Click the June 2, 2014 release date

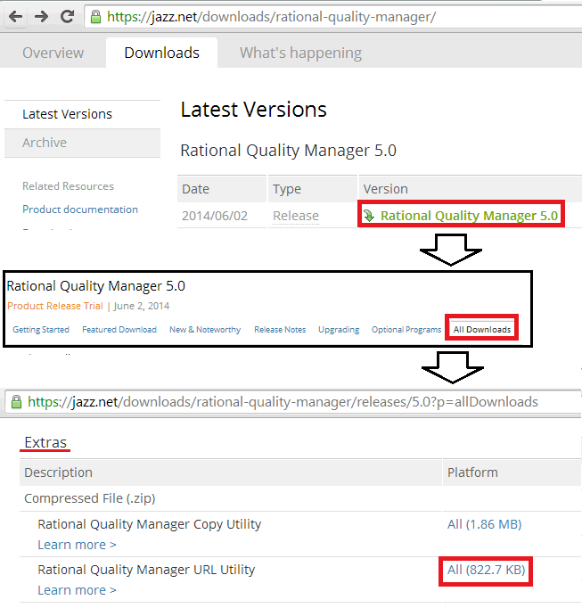tap(141, 306)
